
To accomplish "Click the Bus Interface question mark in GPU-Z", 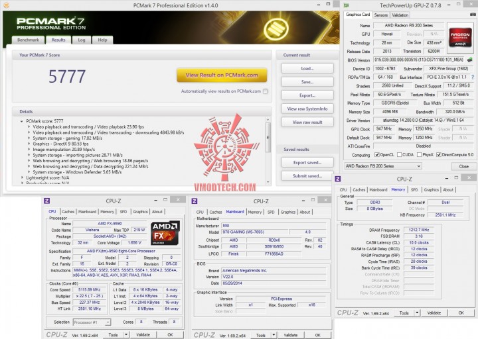I will [473, 77].
